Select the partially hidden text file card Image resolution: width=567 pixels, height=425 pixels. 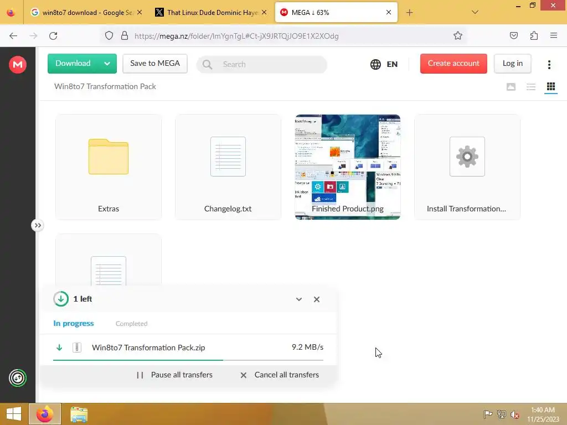pyautogui.click(x=109, y=260)
